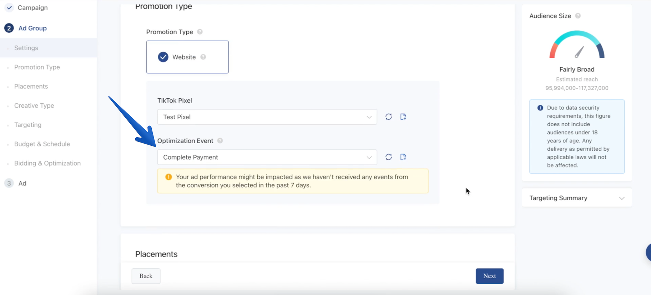Viewport: 651px width, 295px height.
Task: Refresh the Optimization Event list
Action: [x=389, y=157]
